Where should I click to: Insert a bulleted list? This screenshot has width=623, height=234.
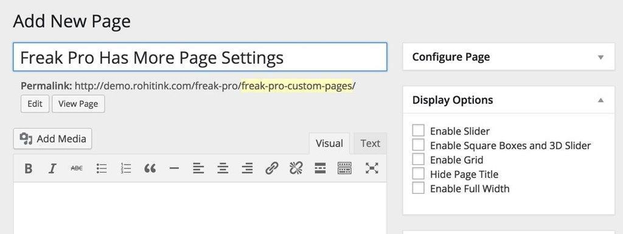102,168
